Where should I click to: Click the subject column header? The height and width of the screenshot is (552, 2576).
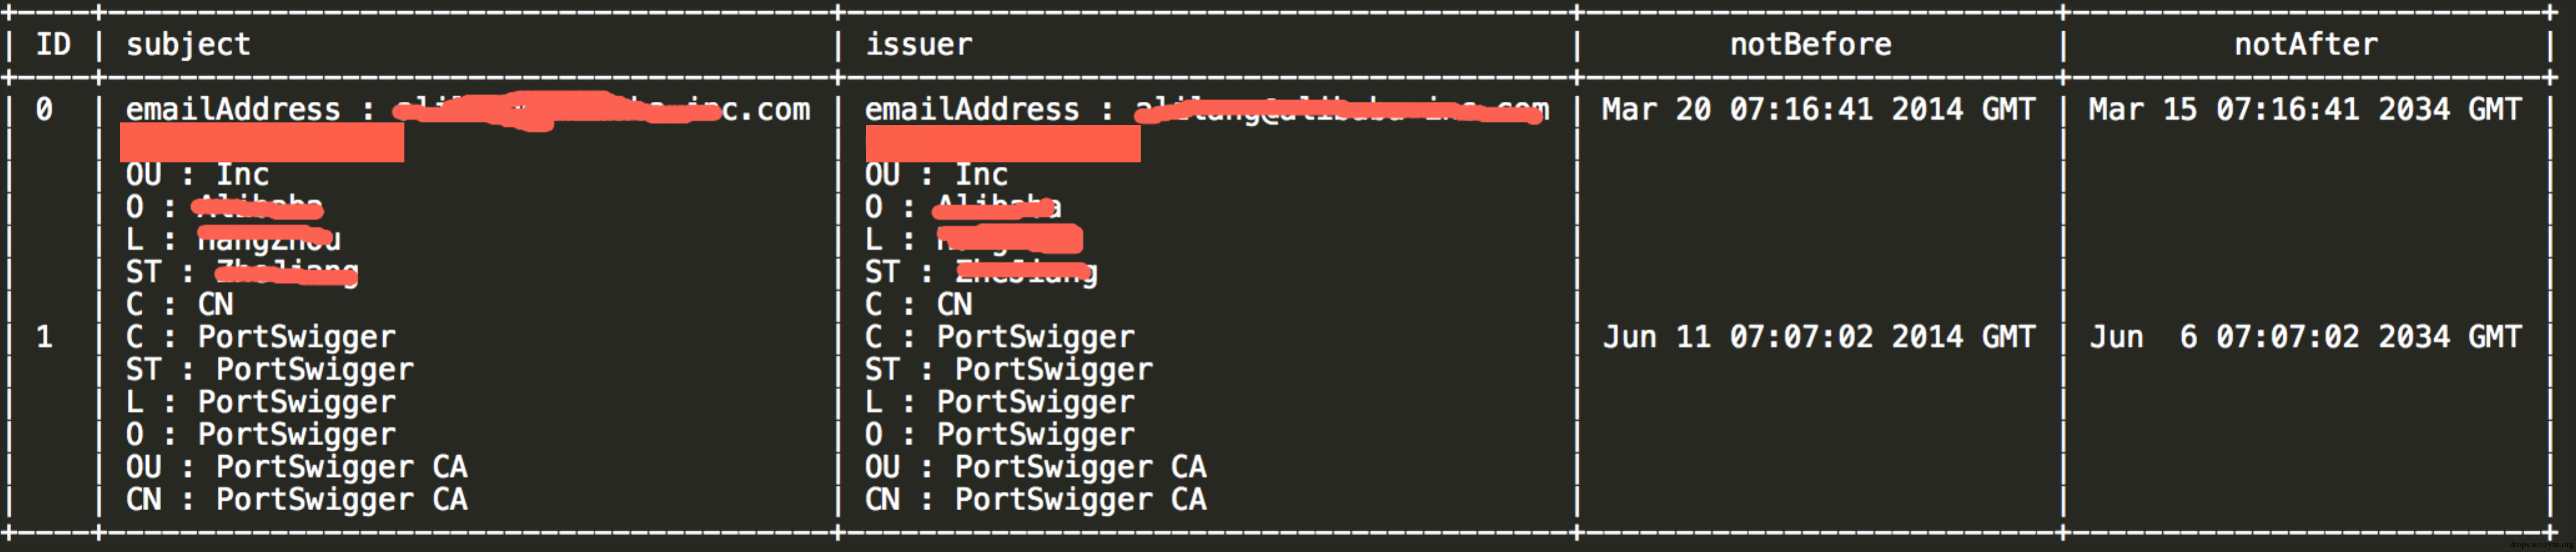click(x=188, y=45)
